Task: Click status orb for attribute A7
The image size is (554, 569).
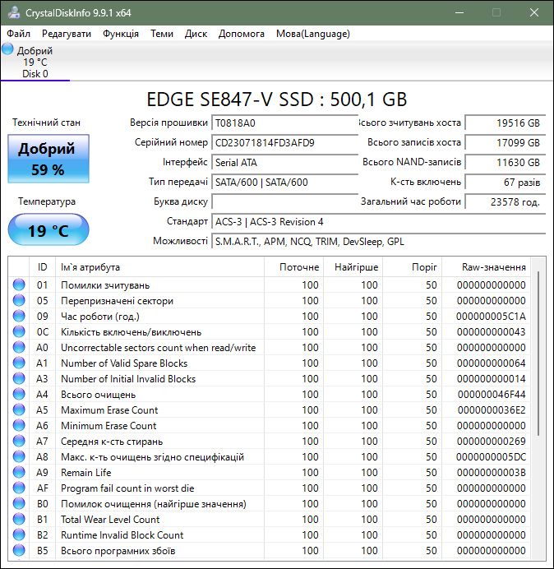Action: (19, 441)
